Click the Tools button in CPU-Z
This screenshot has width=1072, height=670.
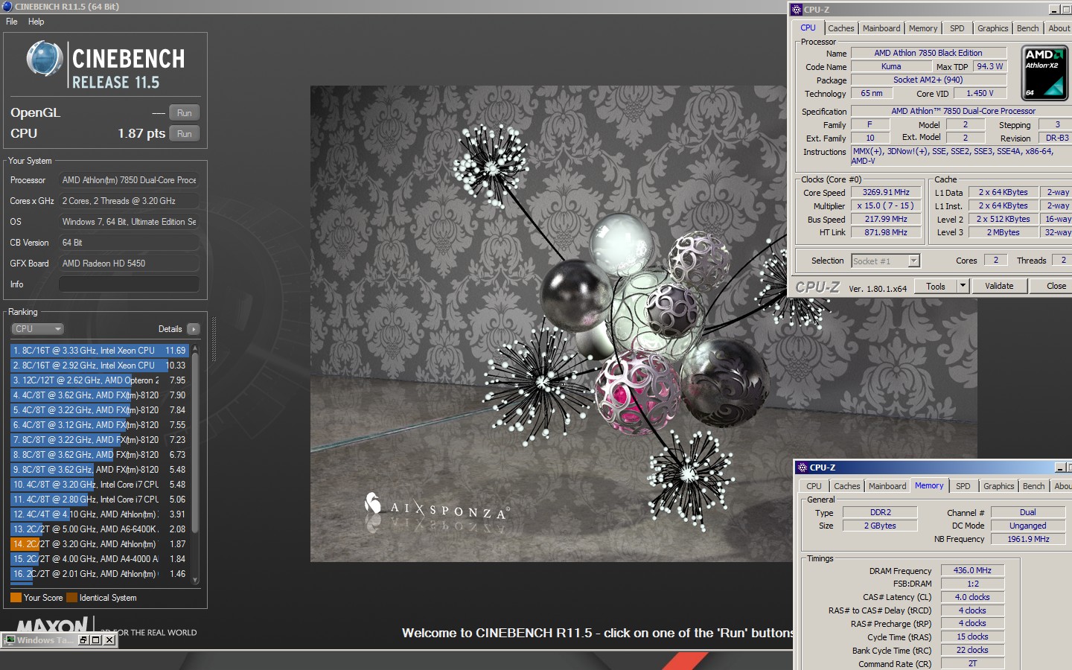[936, 286]
